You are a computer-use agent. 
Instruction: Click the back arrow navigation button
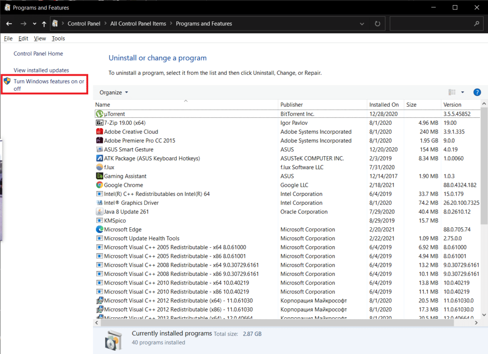pyautogui.click(x=9, y=24)
